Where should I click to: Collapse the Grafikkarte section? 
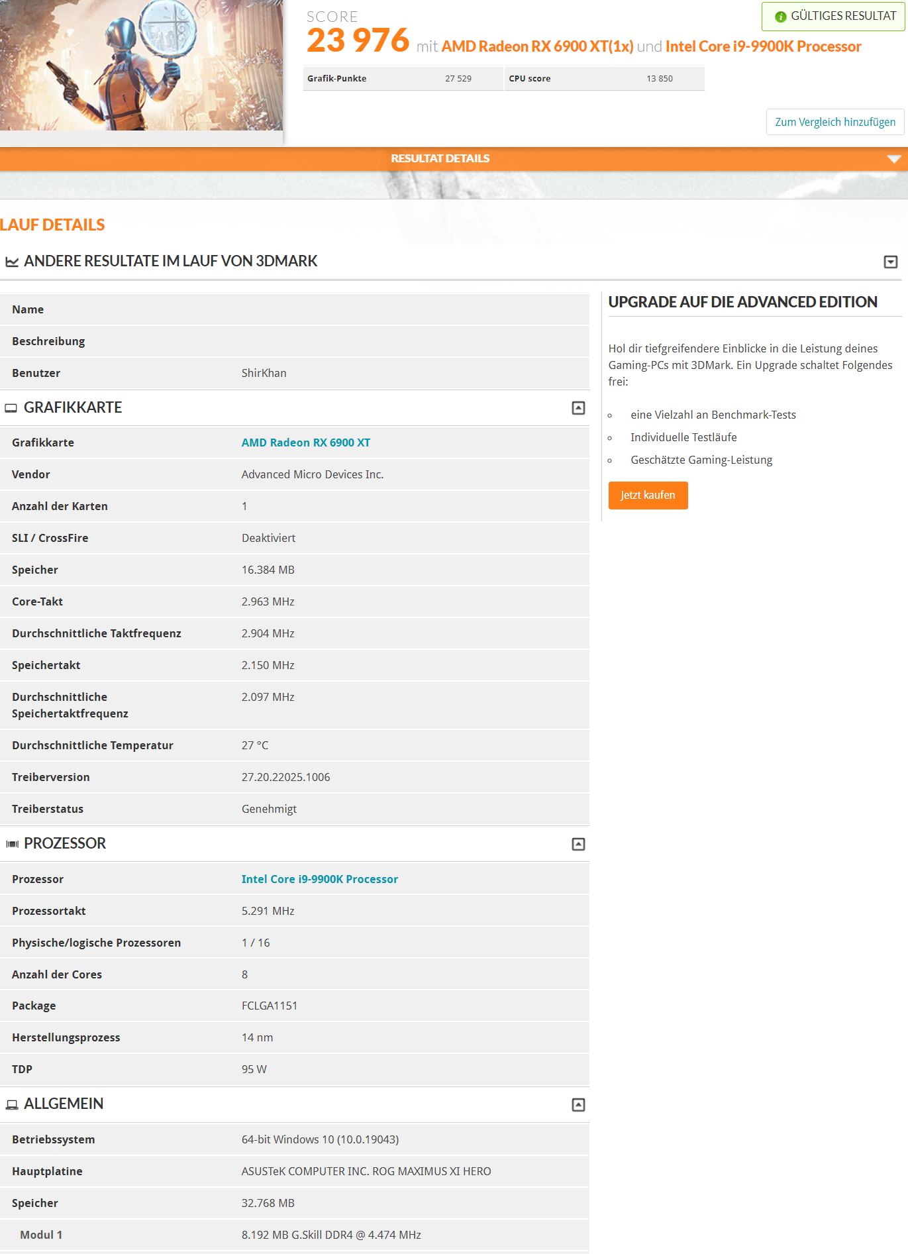pyautogui.click(x=578, y=408)
